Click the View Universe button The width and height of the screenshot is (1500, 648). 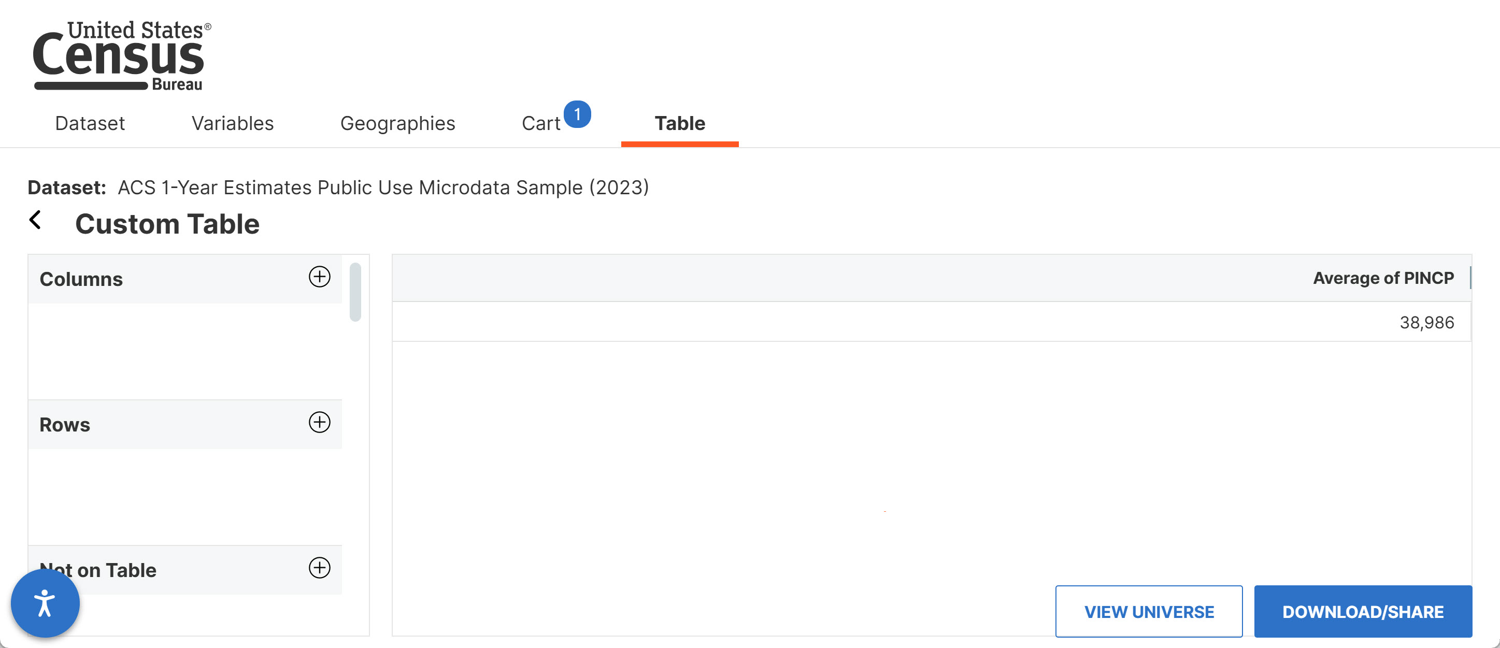coord(1148,611)
